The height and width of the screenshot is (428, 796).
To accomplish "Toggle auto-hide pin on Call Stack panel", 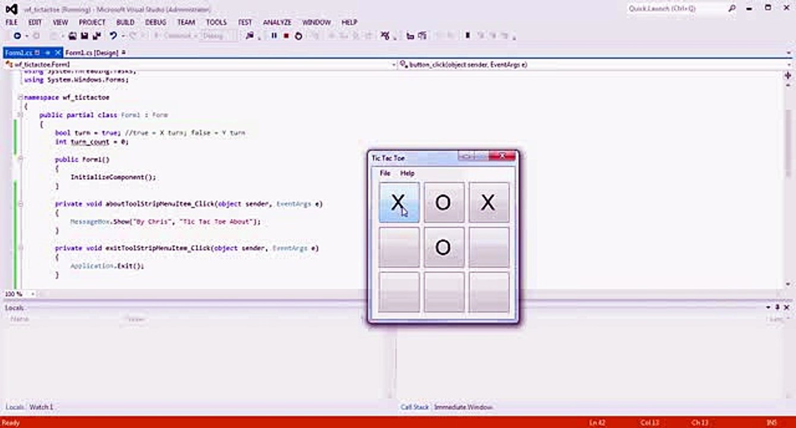I will (x=777, y=307).
